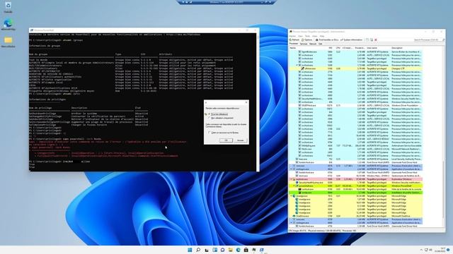Viewport: 453px width, 254px height.
Task: Open the Windows Start button
Action: (190, 250)
